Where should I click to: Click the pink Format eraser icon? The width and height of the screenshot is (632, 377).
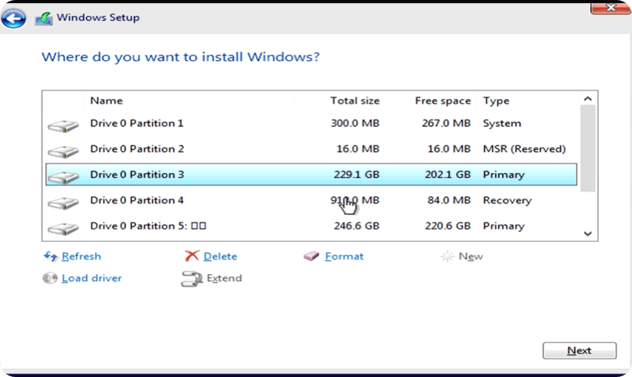tap(311, 256)
